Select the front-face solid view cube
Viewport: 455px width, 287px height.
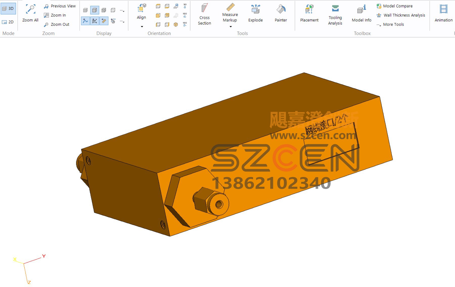(x=158, y=15)
